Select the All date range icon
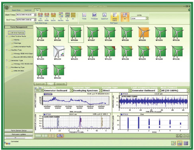The height and width of the screenshot is (150, 194). click(73, 16)
